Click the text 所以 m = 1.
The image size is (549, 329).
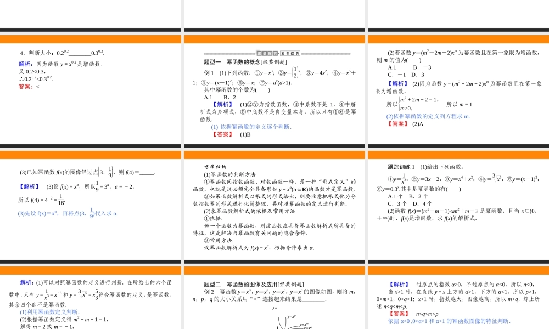click(x=460, y=104)
